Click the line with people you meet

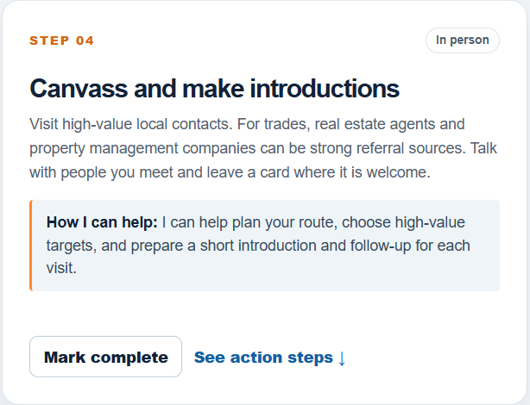point(230,172)
